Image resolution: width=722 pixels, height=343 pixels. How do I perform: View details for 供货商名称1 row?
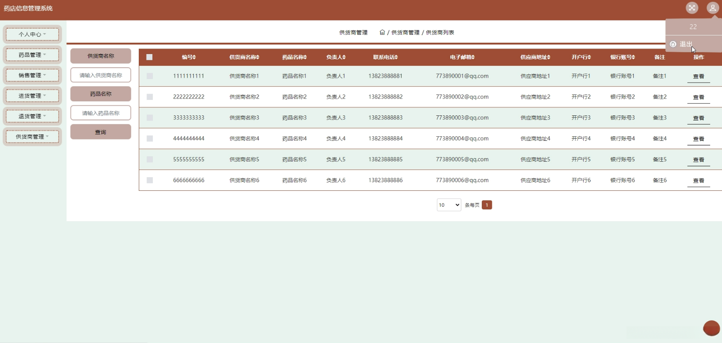coord(698,76)
